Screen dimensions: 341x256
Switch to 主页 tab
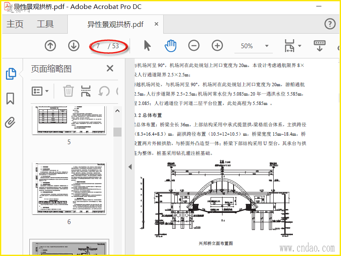click(x=15, y=24)
